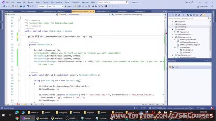Open Edge browser from taskbar
The image size is (216, 121).
17,113
